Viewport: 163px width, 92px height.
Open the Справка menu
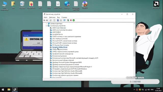tap(64, 17)
